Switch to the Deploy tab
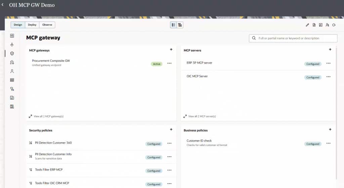This screenshot has height=188, width=344. pyautogui.click(x=32, y=25)
